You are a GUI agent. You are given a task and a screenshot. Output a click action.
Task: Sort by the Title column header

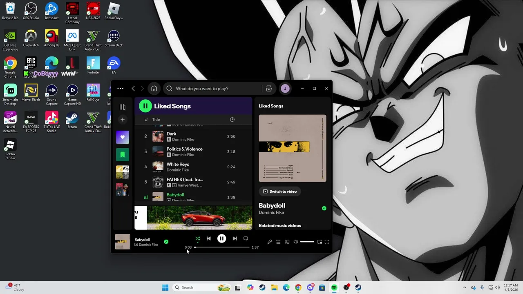tap(156, 120)
